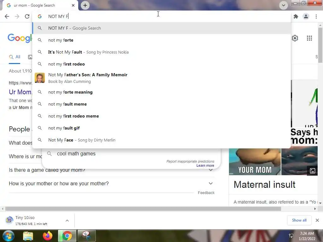Choose suggestion 'not my forte'

(x=162, y=40)
